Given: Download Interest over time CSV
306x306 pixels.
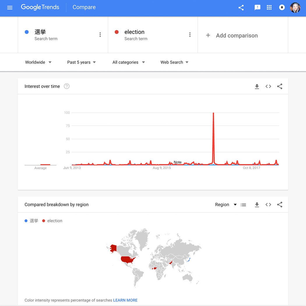Looking at the screenshot, I should click(x=257, y=87).
